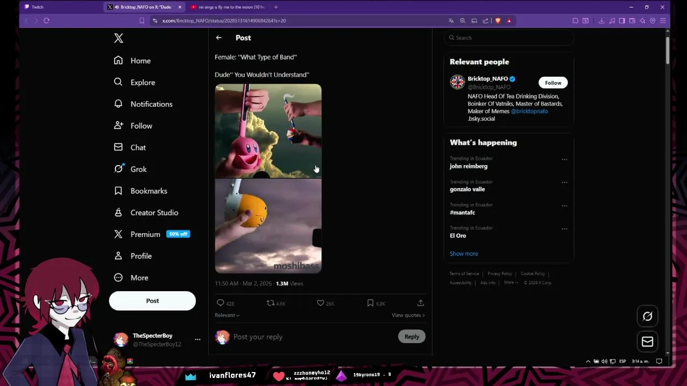687x386 pixels.
Task: Click the Search input field
Action: point(509,38)
